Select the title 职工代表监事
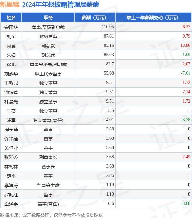Image resolution: width=192 pixels, height=218 pixels. (48, 74)
